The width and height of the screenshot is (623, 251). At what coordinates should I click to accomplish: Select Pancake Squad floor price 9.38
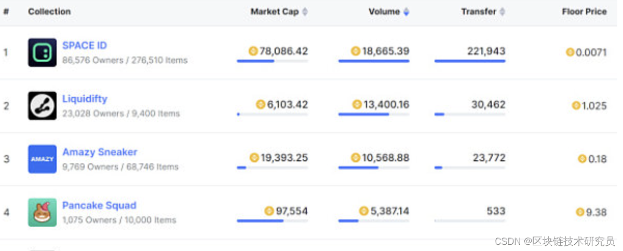(596, 212)
